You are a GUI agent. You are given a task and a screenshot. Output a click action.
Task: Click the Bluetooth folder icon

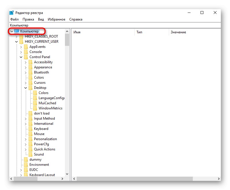(x=31, y=72)
